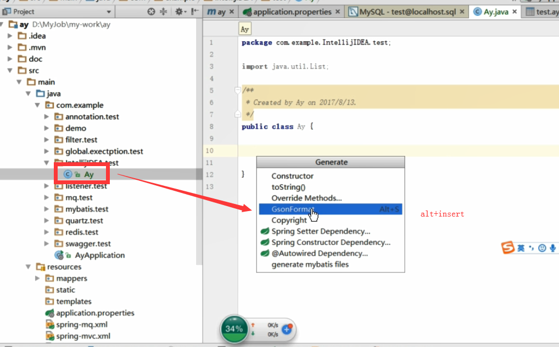The height and width of the screenshot is (347, 559).
Task: Collapse the src folder
Action: click(x=10, y=71)
